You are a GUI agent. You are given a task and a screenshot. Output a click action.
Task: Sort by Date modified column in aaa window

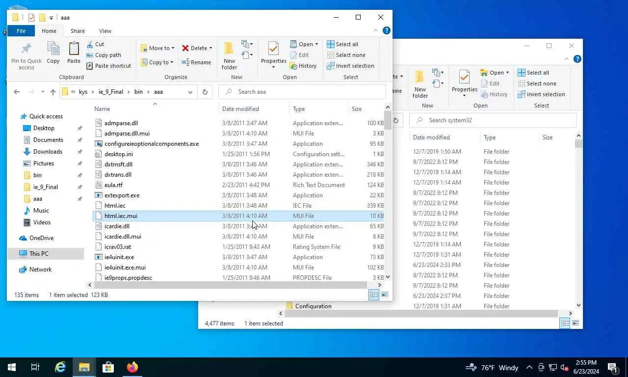pos(254,109)
